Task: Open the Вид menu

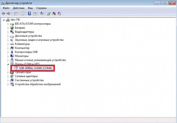Action: pyautogui.click(x=30, y=8)
